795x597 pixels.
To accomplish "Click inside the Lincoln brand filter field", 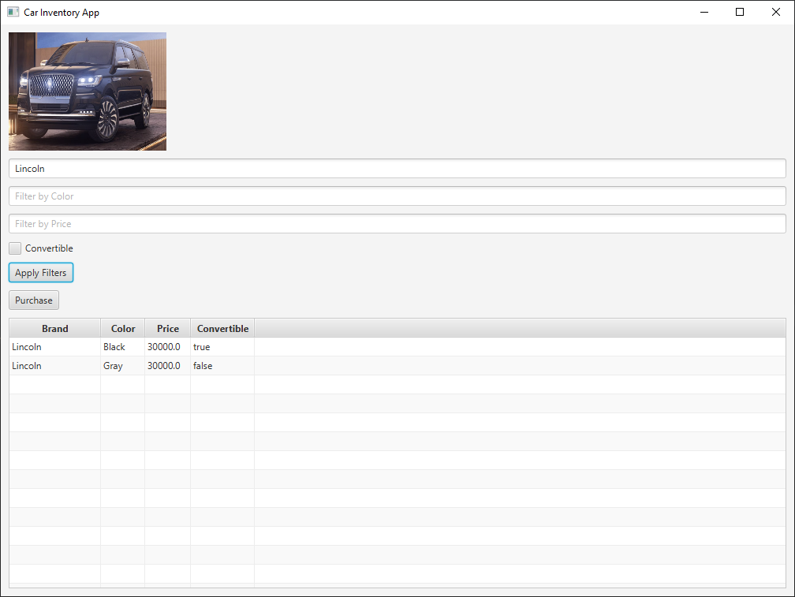I will tap(394, 168).
